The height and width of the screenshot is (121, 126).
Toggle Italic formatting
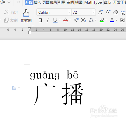[48, 20]
